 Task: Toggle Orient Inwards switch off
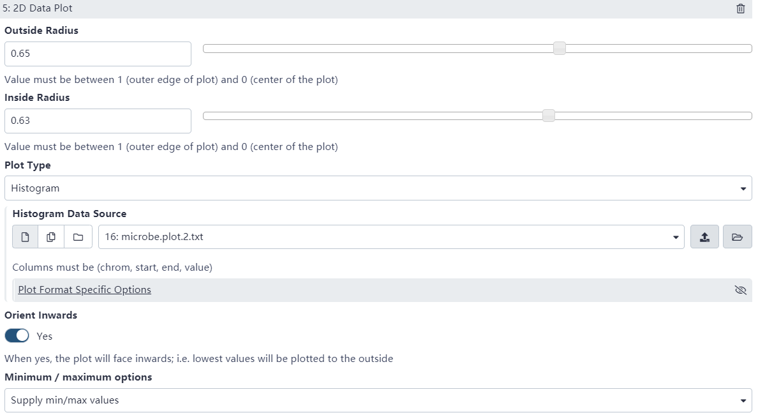(17, 336)
